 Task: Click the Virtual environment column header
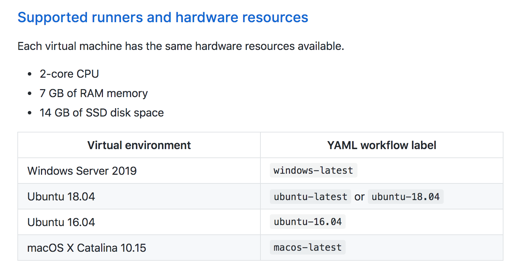point(139,145)
